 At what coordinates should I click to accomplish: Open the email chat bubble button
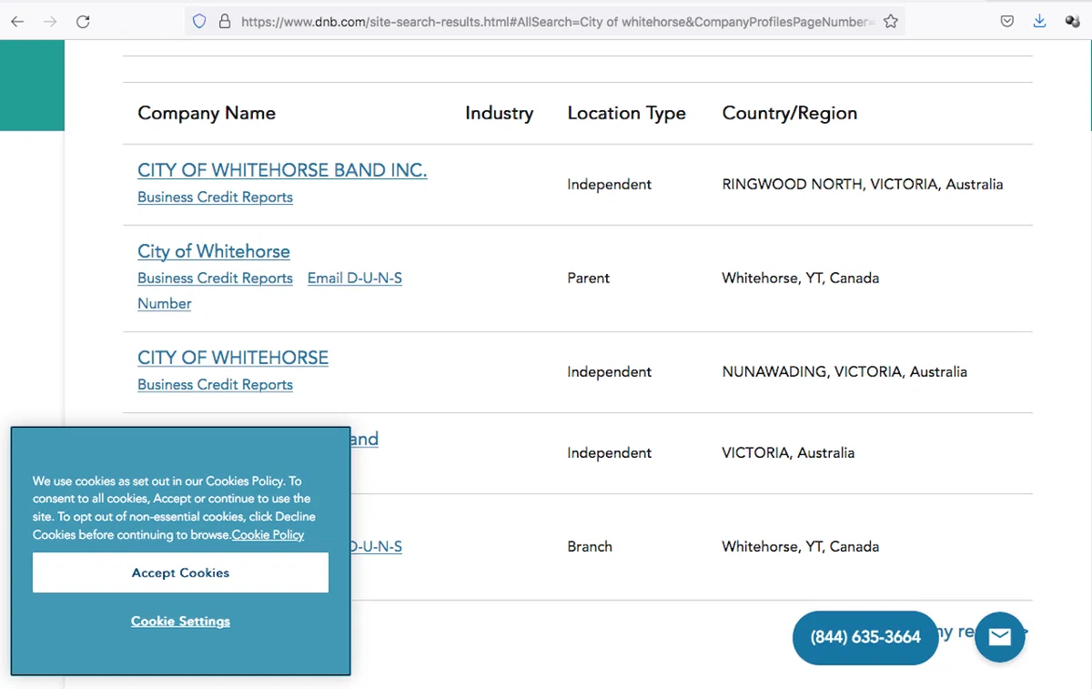point(999,636)
